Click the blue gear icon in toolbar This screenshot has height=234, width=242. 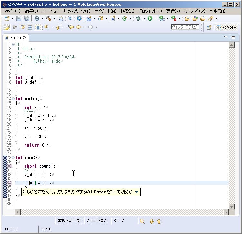(79, 19)
